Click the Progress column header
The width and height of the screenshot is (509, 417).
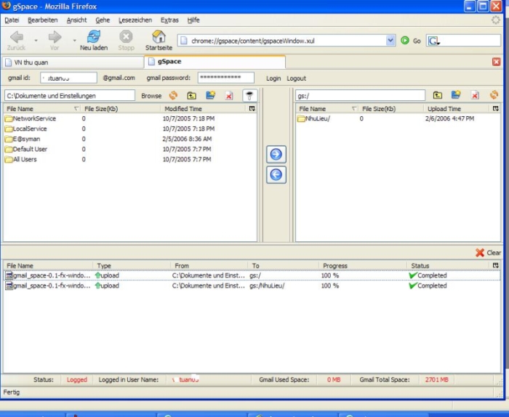point(363,266)
